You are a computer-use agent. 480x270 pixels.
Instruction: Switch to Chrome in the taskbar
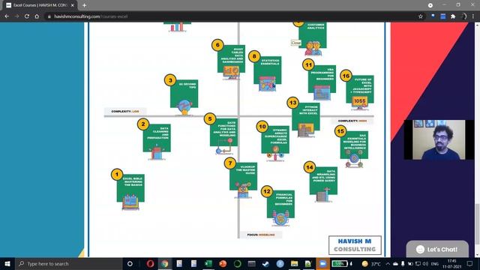165,263
